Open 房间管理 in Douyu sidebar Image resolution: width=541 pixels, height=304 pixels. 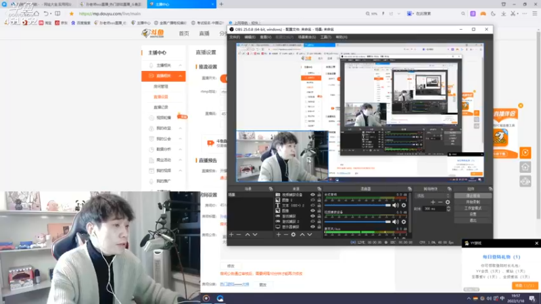(161, 86)
